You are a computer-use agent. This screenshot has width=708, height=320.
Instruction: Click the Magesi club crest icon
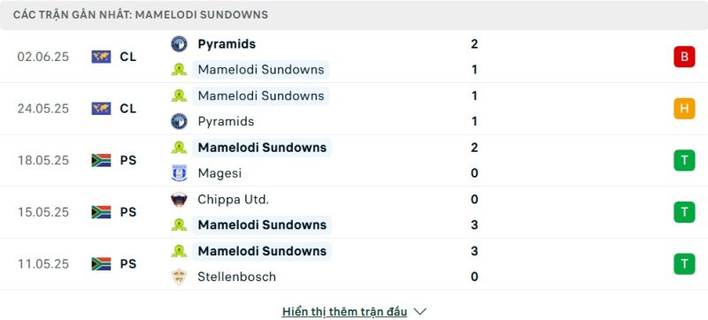[x=180, y=173]
